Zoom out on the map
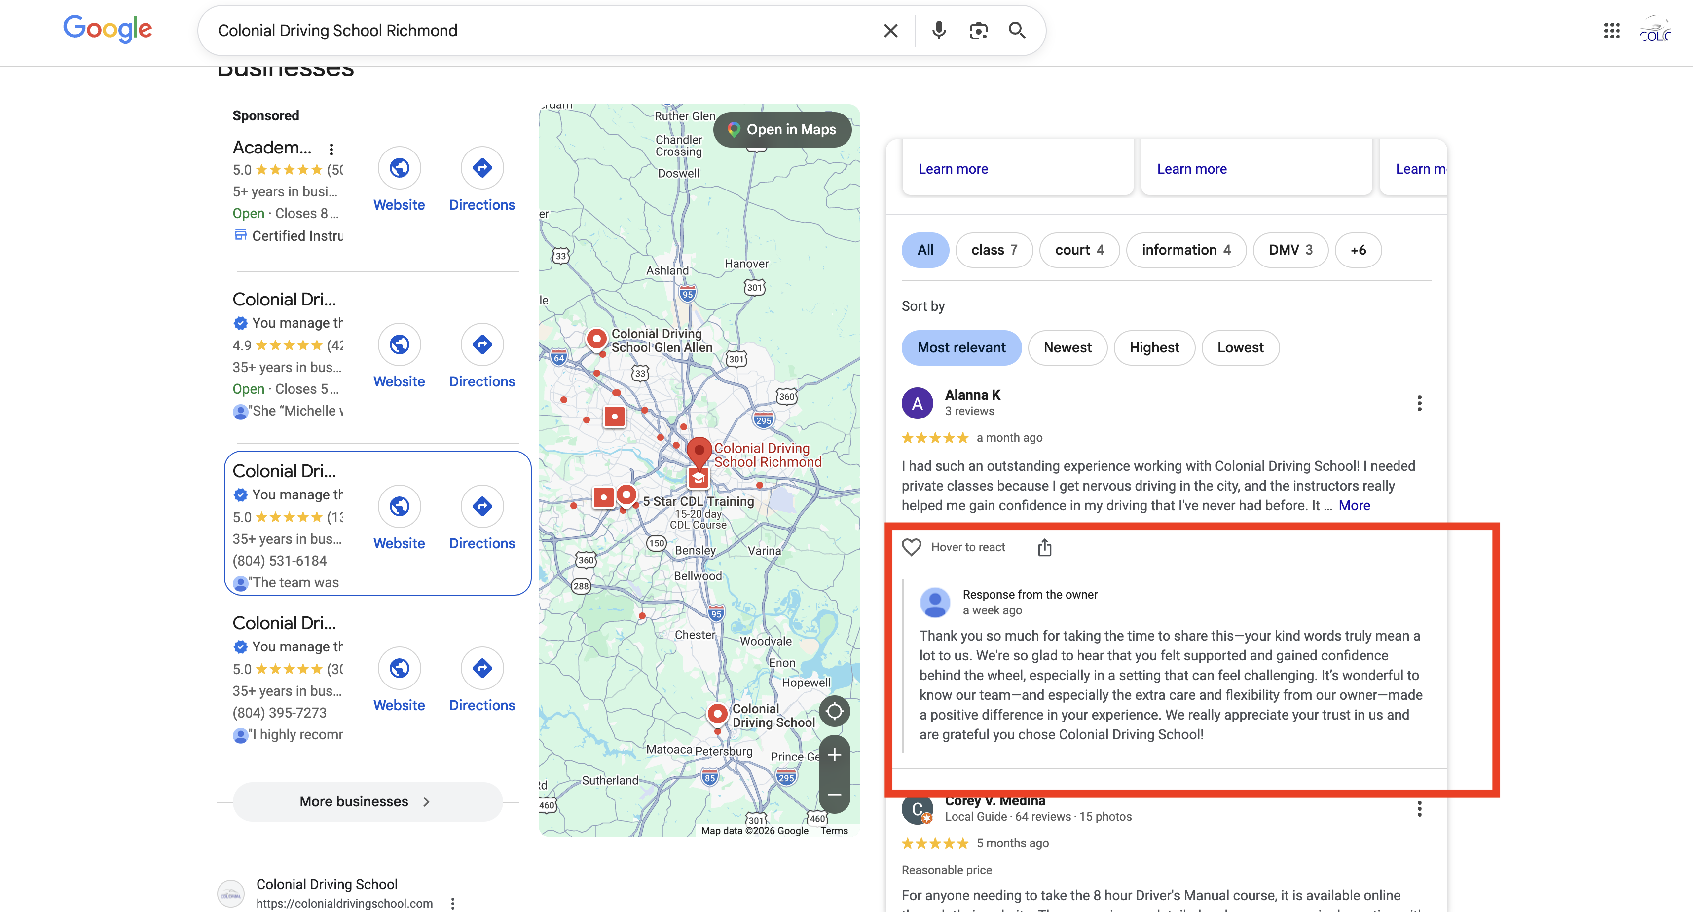This screenshot has height=912, width=1693. pyautogui.click(x=834, y=795)
